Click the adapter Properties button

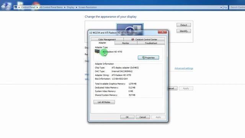click(149, 58)
